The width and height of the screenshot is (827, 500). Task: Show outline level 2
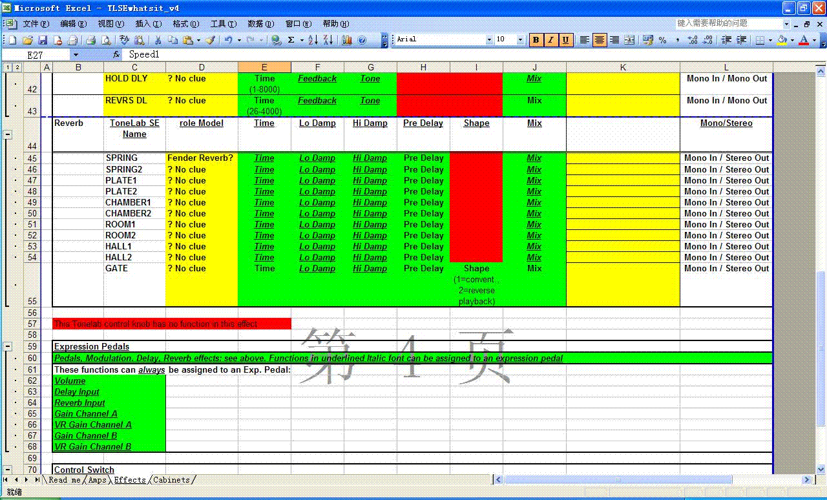click(x=17, y=67)
